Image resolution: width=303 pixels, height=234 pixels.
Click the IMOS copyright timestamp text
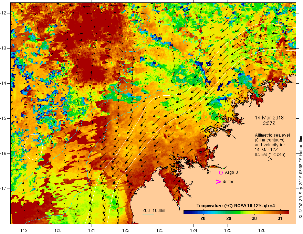click(x=301, y=177)
